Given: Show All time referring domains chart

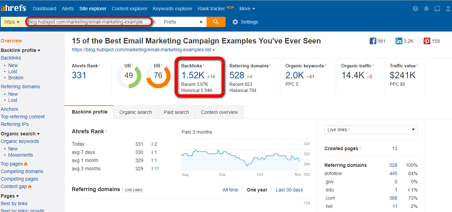Looking at the screenshot, I should 230,190.
